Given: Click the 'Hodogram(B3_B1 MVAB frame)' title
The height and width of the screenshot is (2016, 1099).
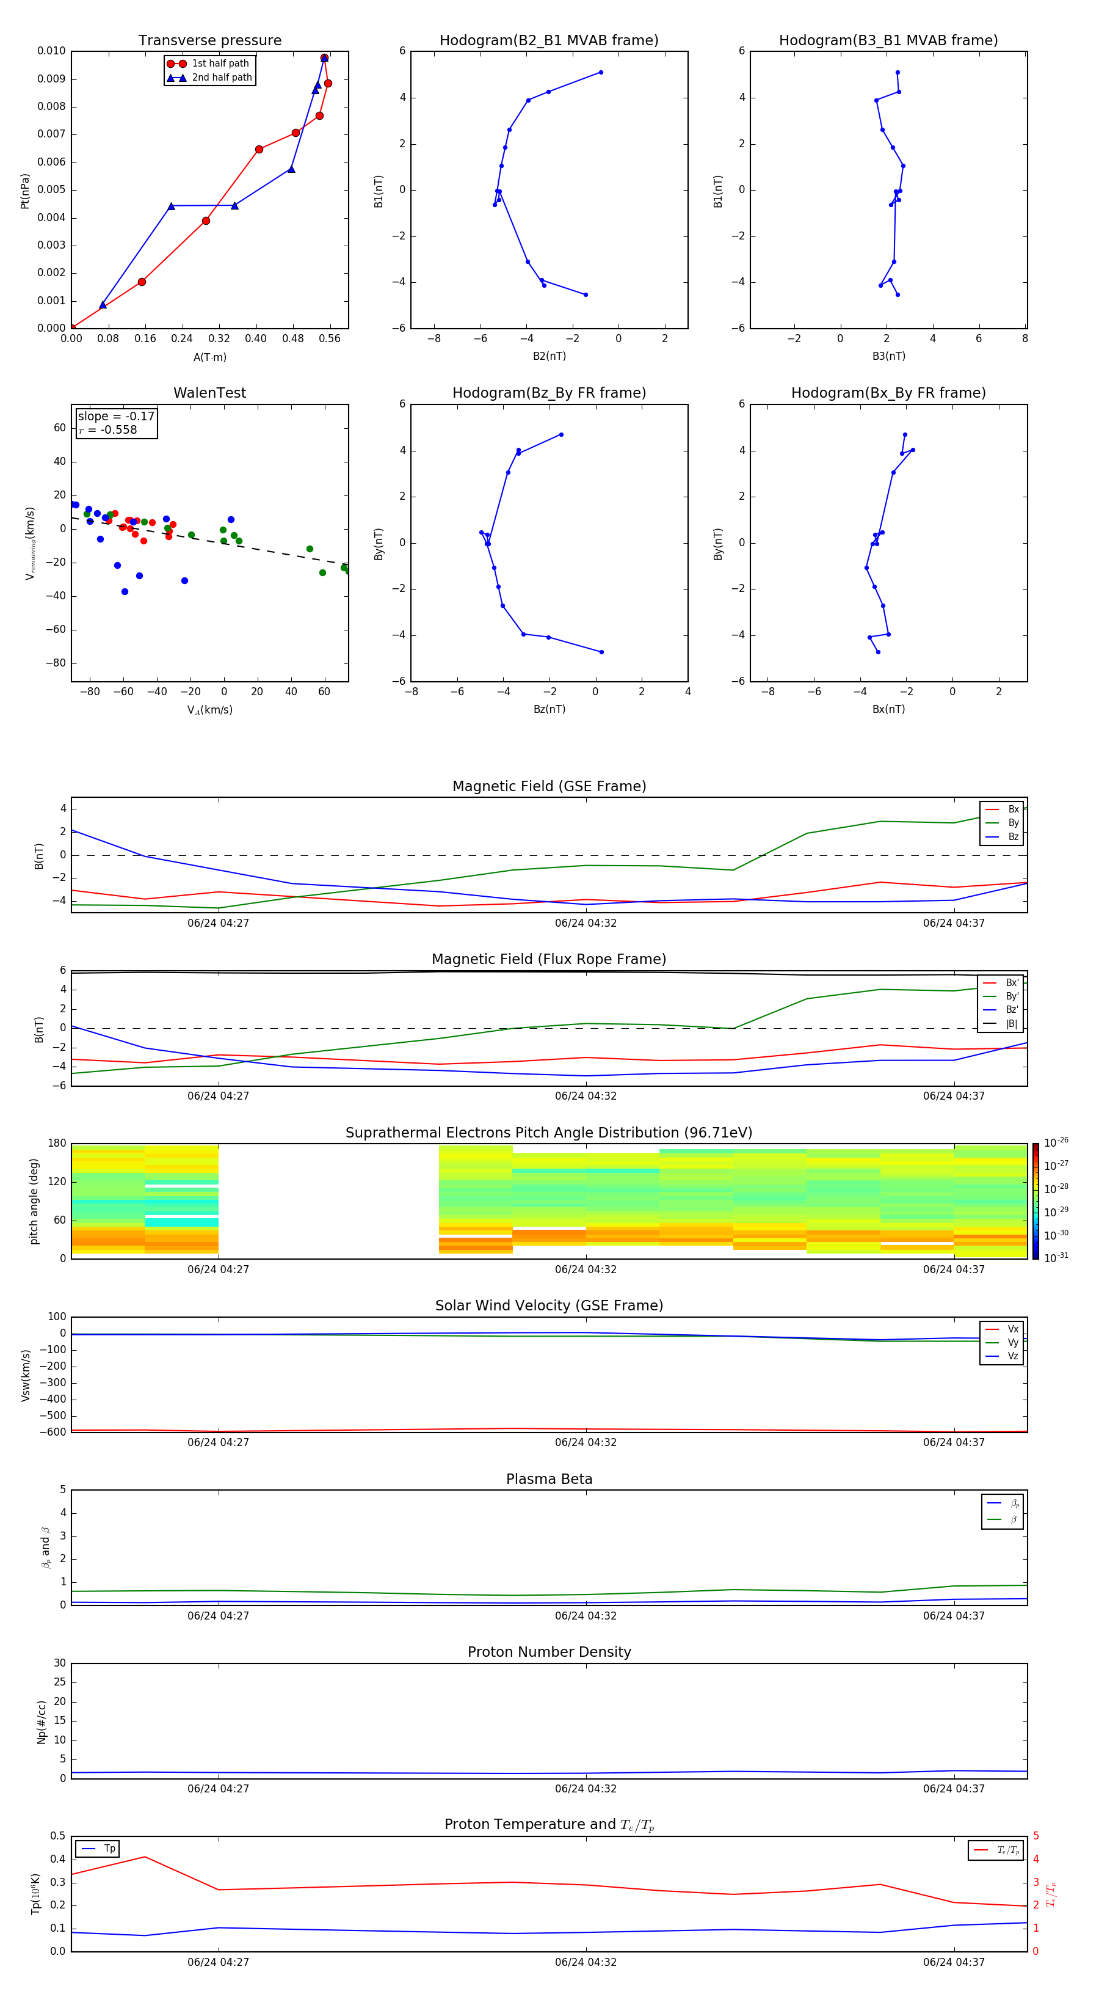Looking at the screenshot, I should coord(888,41).
